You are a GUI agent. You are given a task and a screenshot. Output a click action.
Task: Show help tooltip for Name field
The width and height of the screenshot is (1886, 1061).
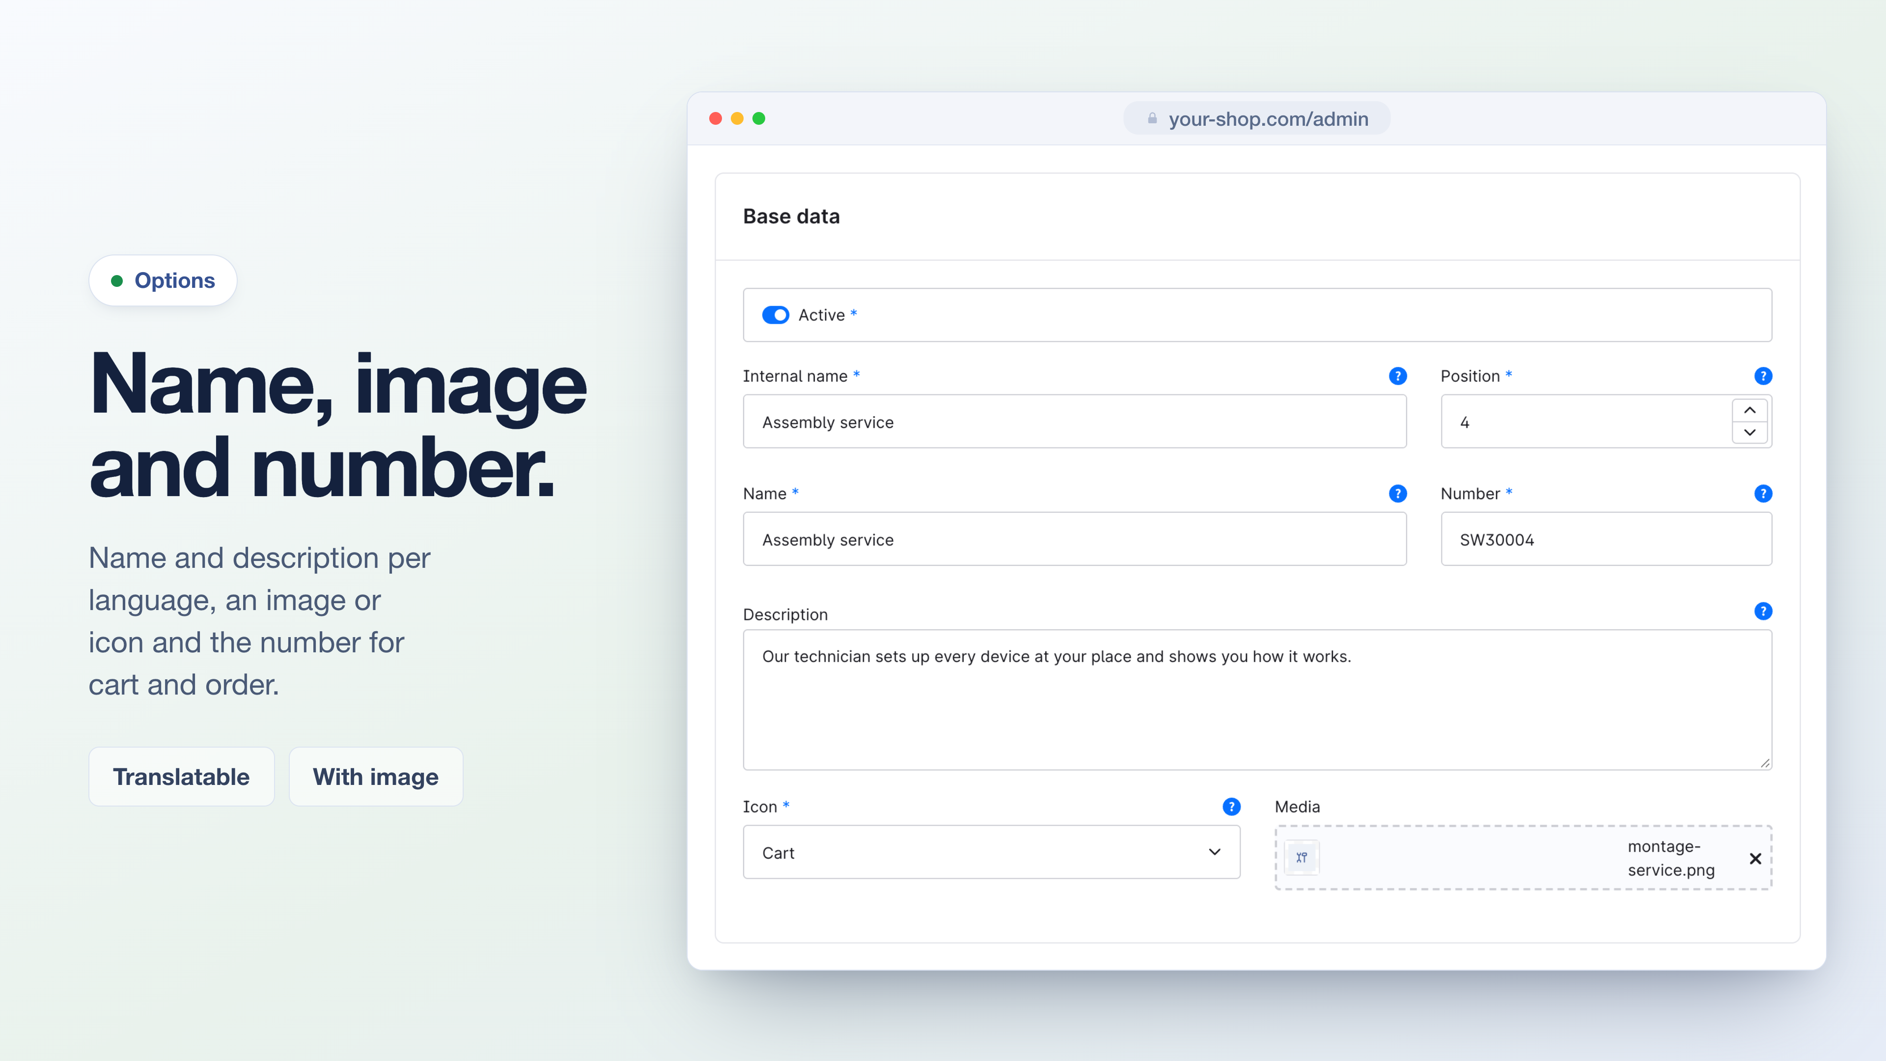(1397, 494)
